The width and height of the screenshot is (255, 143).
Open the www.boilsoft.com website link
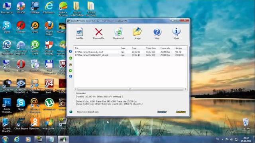click(x=88, y=112)
